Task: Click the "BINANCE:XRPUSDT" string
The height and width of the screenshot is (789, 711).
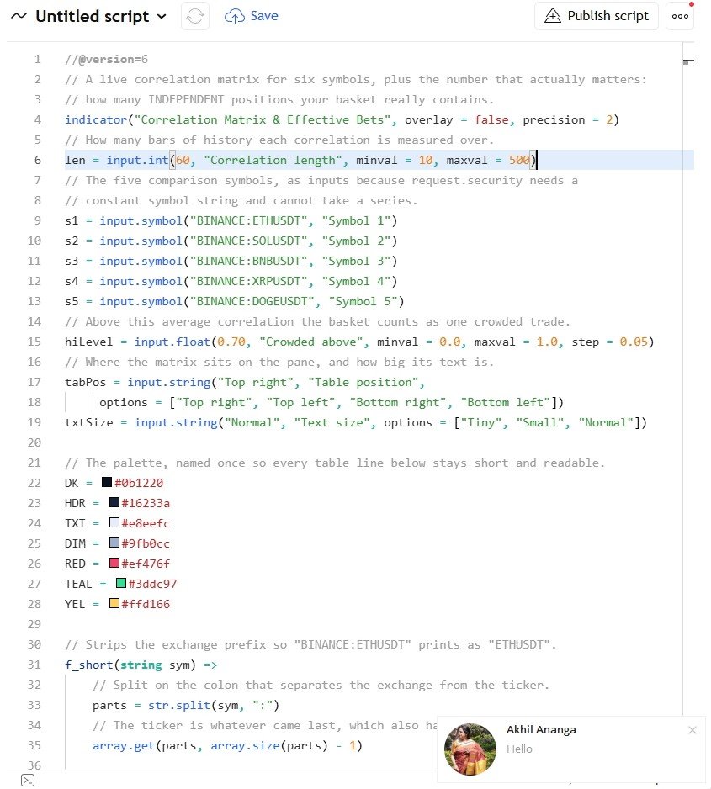Action: click(248, 281)
